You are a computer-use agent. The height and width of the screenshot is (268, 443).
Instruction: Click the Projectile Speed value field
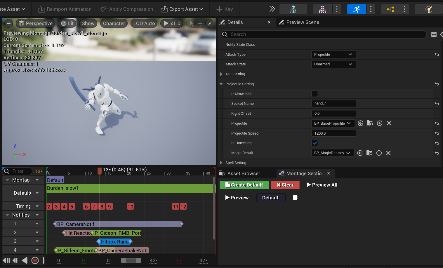coord(334,133)
